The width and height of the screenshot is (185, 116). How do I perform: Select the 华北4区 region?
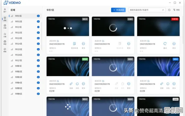pyautogui.click(x=25, y=44)
